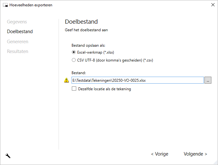Click the application icon in title bar
Viewport: 218px width, 165px height.
(x=5, y=5)
